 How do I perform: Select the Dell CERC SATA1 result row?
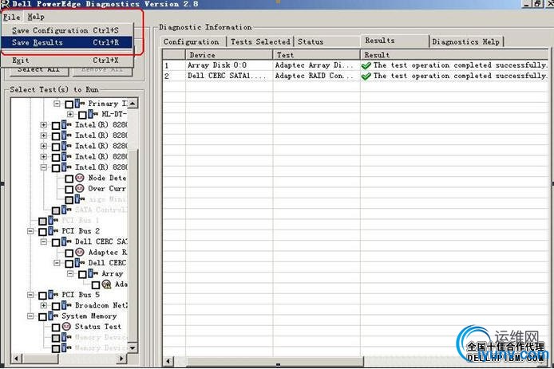[355, 76]
